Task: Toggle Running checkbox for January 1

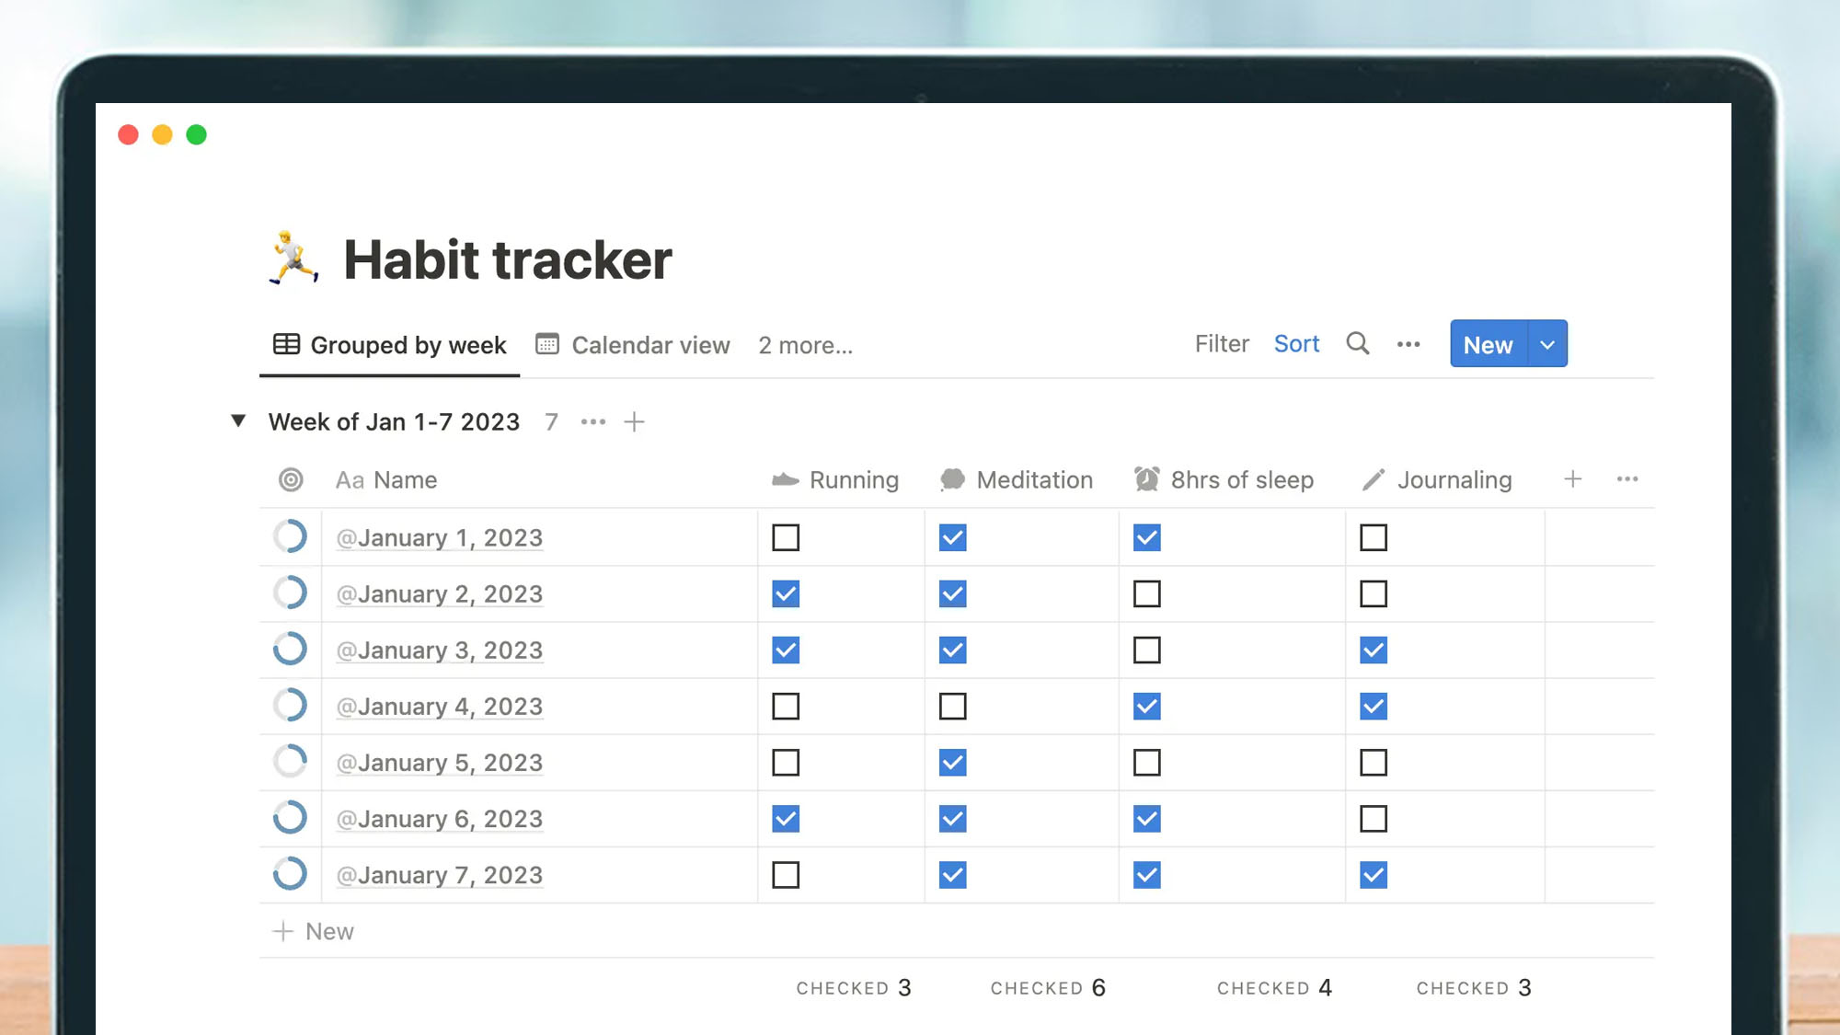Action: point(785,537)
